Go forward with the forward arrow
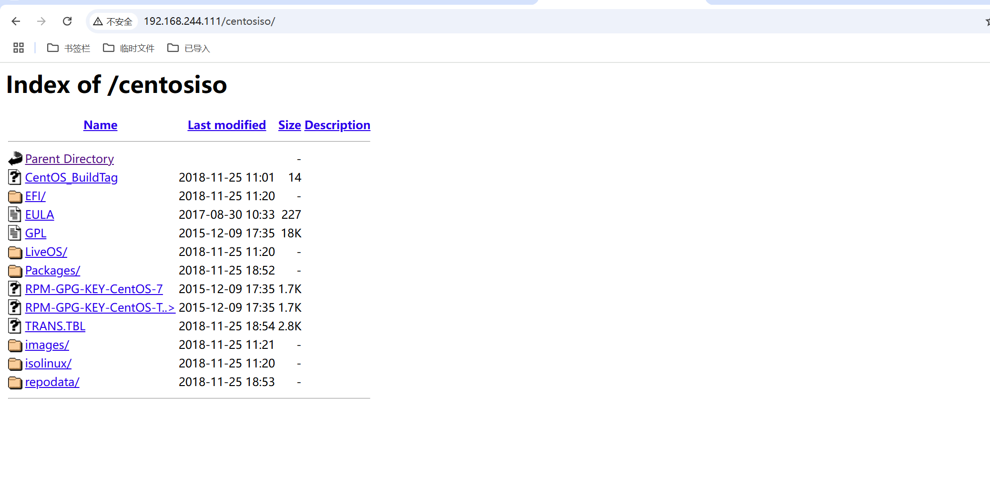 point(41,21)
